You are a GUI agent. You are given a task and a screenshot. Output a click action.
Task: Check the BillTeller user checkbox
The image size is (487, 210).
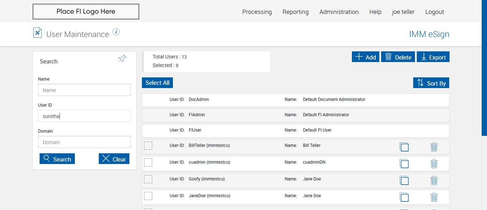148,145
